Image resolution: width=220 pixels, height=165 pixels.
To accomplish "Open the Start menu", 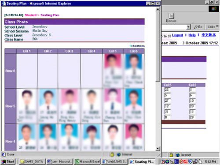I will tap(8, 161).
